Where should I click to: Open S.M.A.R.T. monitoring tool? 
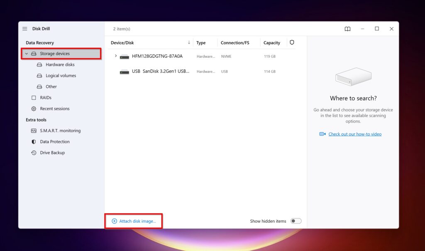(x=61, y=130)
